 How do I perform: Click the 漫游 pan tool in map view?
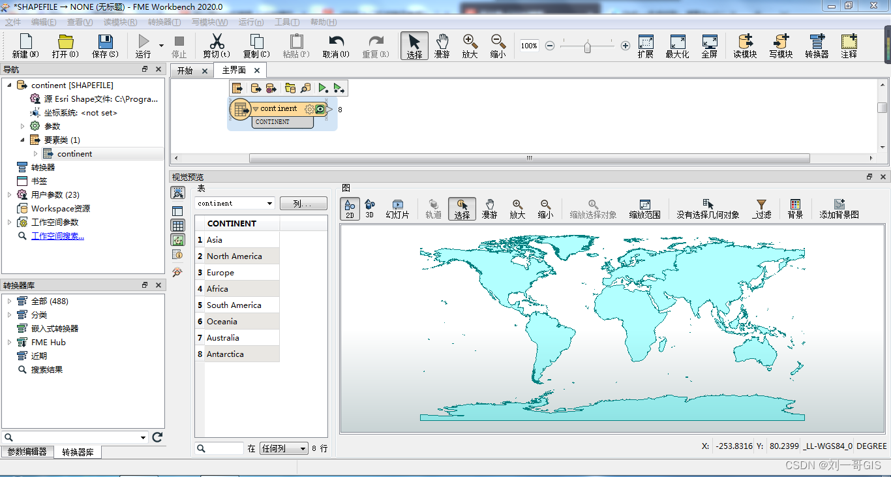489,209
